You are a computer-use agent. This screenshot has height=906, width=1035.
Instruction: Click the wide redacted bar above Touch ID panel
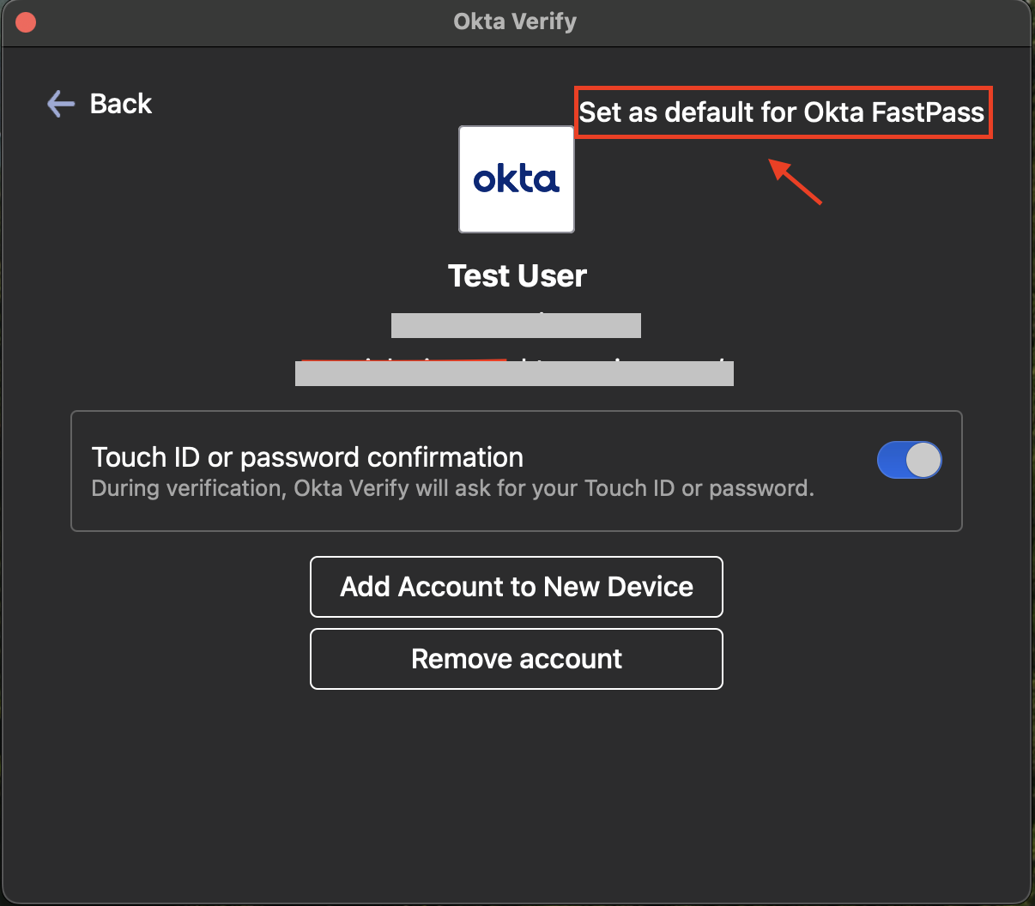[514, 374]
